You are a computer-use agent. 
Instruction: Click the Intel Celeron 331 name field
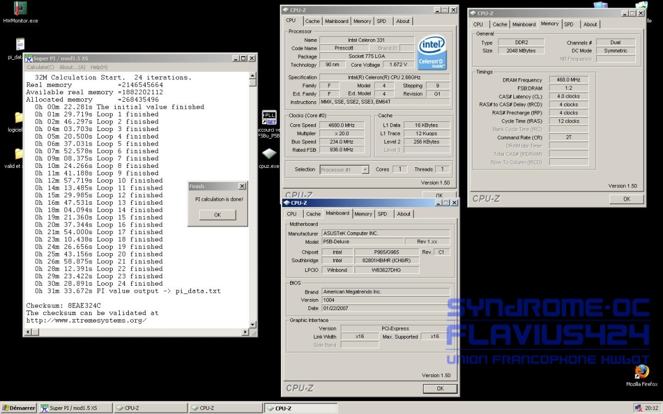click(366, 40)
